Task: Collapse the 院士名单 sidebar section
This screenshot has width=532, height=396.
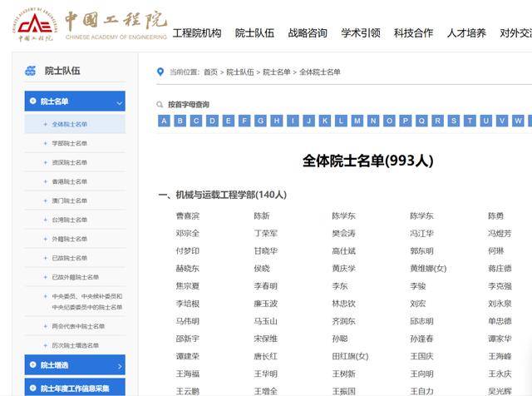Action: pos(120,102)
